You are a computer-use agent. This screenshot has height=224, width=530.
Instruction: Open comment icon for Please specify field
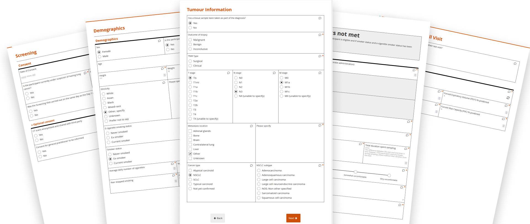pos(320,126)
